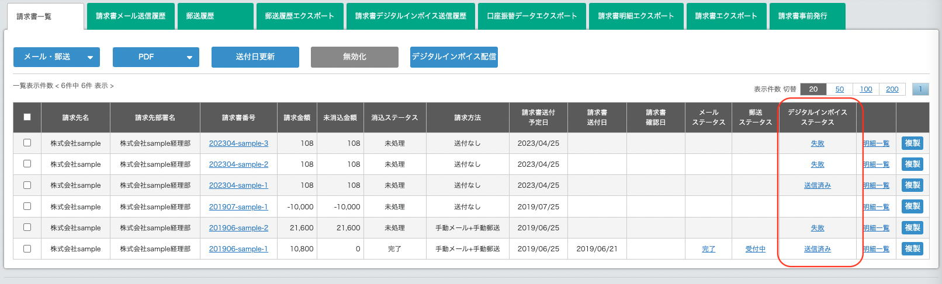Image resolution: width=942 pixels, height=284 pixels.
Task: Open 明細一覧 for 201907-sample-1
Action: pos(877,207)
